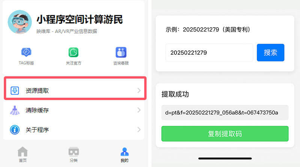Tap the 小程序空间计算游民 title
300x167 pixels.
point(79,19)
